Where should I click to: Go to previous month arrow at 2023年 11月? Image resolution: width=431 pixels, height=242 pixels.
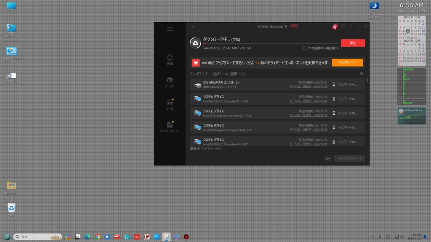pyautogui.click(x=400, y=17)
